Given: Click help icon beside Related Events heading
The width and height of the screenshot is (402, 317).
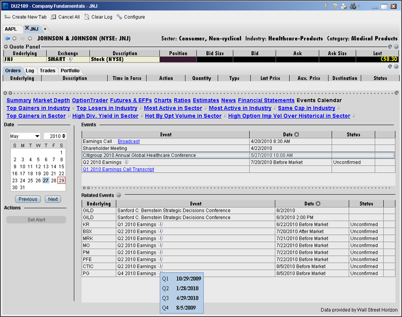Looking at the screenshot, I should point(118,195).
